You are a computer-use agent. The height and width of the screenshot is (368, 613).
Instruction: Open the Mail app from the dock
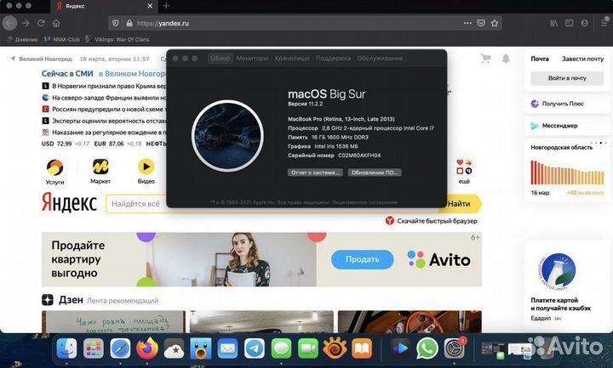(227, 348)
